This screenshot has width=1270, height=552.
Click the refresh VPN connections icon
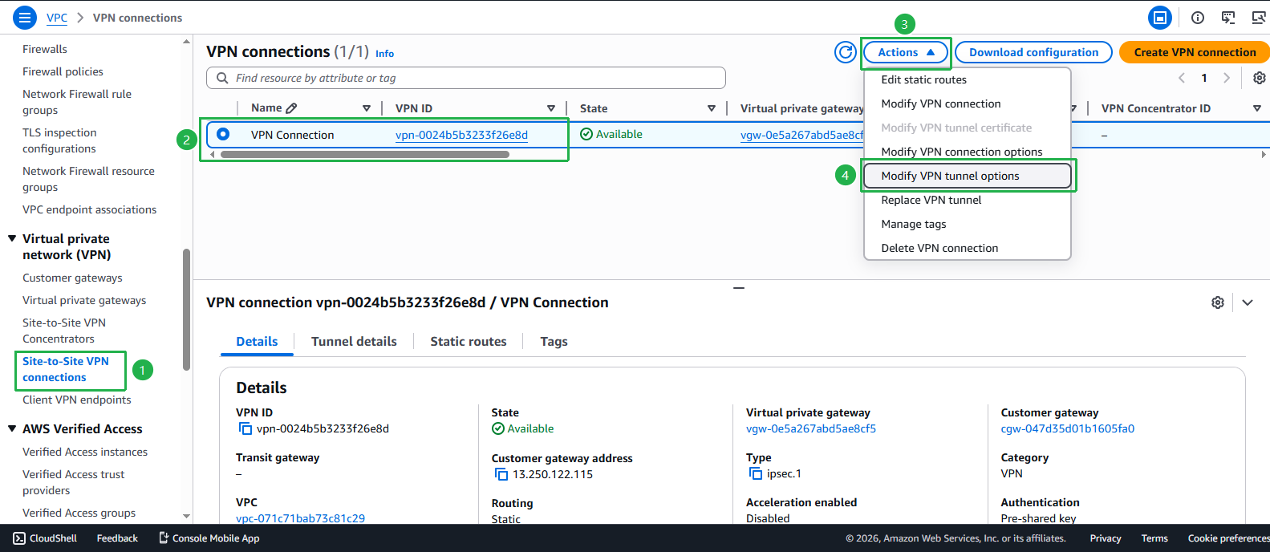tap(846, 52)
